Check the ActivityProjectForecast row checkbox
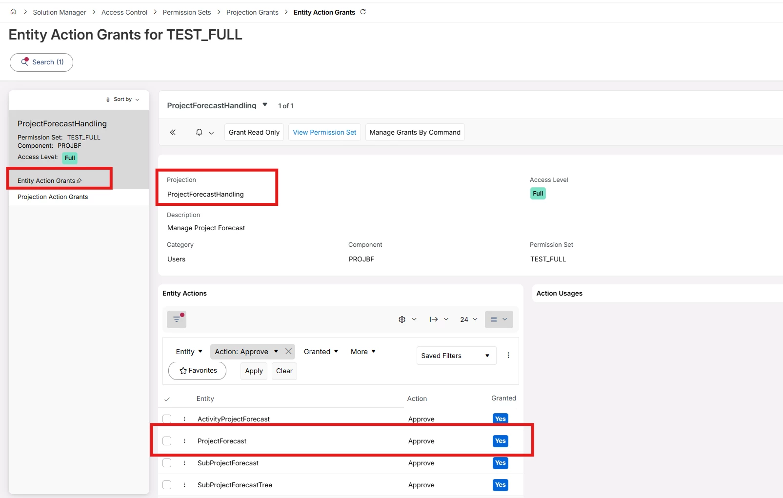The image size is (783, 498). [167, 419]
